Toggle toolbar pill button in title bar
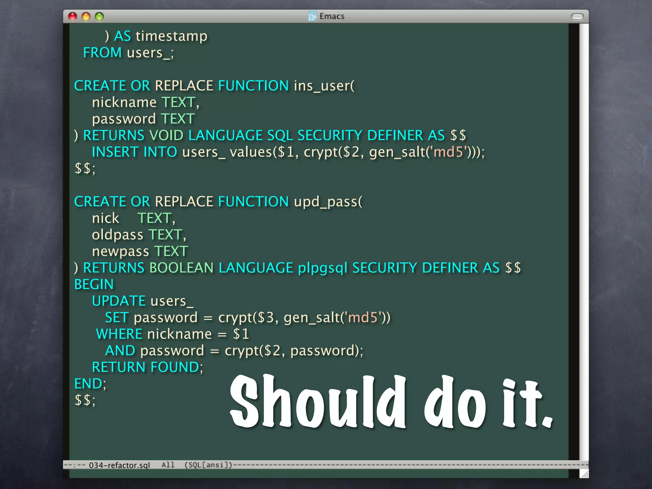Image resolution: width=652 pixels, height=489 pixels. click(x=577, y=17)
